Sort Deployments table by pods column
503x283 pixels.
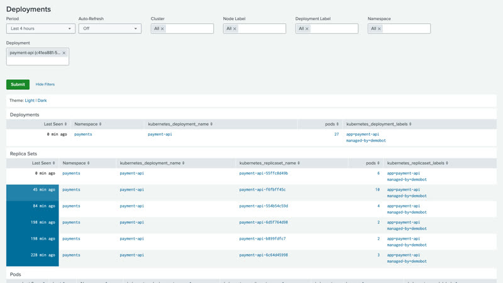click(x=332, y=124)
